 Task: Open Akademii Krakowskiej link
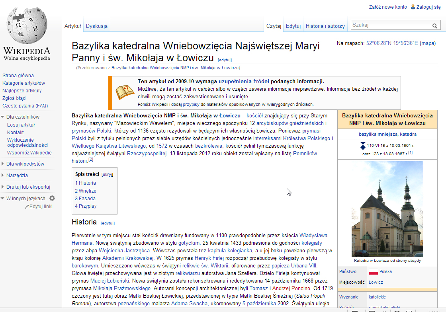coord(128,258)
